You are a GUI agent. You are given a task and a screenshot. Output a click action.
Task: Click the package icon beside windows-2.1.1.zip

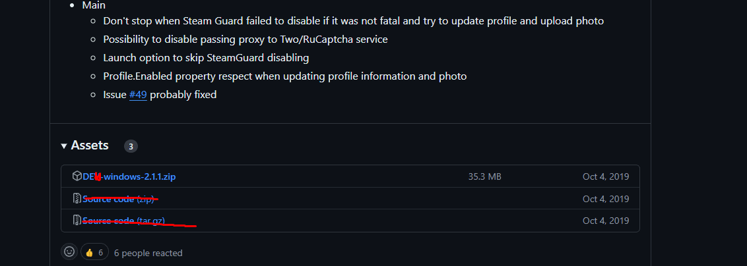pos(77,176)
